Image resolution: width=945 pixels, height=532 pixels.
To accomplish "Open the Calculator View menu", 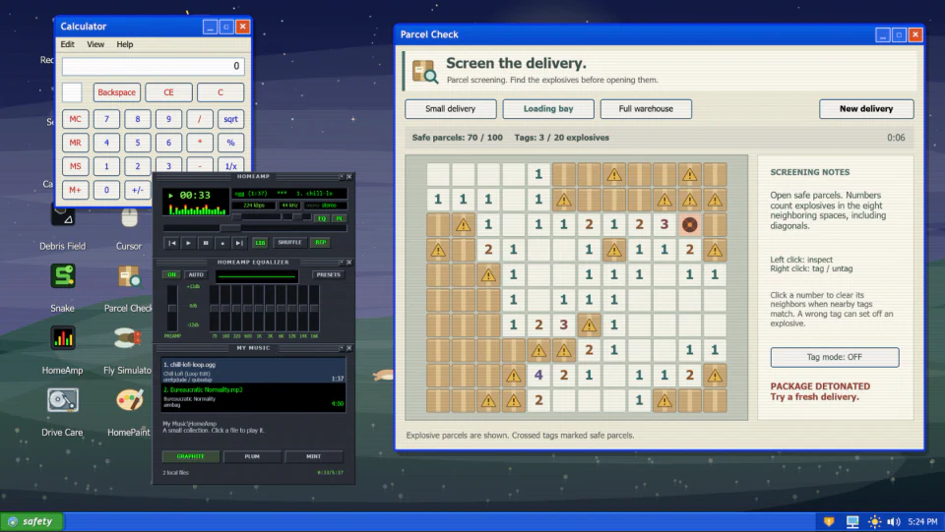I will [95, 44].
